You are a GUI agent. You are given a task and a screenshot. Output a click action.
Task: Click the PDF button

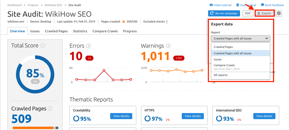coord(248,14)
